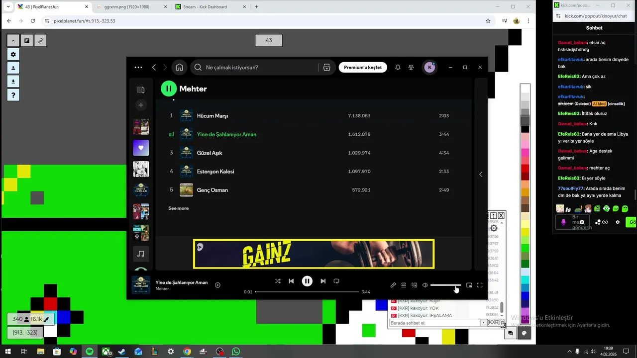Toggle PixelPlanet chat window button
This screenshot has height=358, width=637.
510,334
